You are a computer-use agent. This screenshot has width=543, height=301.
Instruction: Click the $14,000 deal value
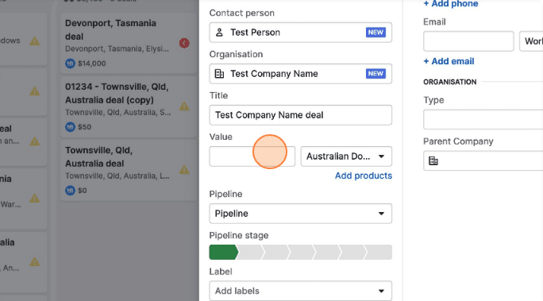(x=92, y=64)
